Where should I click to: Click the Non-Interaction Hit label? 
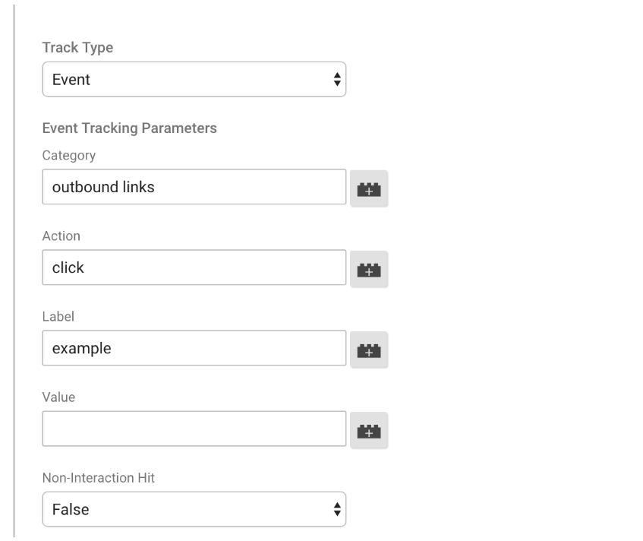click(x=99, y=478)
